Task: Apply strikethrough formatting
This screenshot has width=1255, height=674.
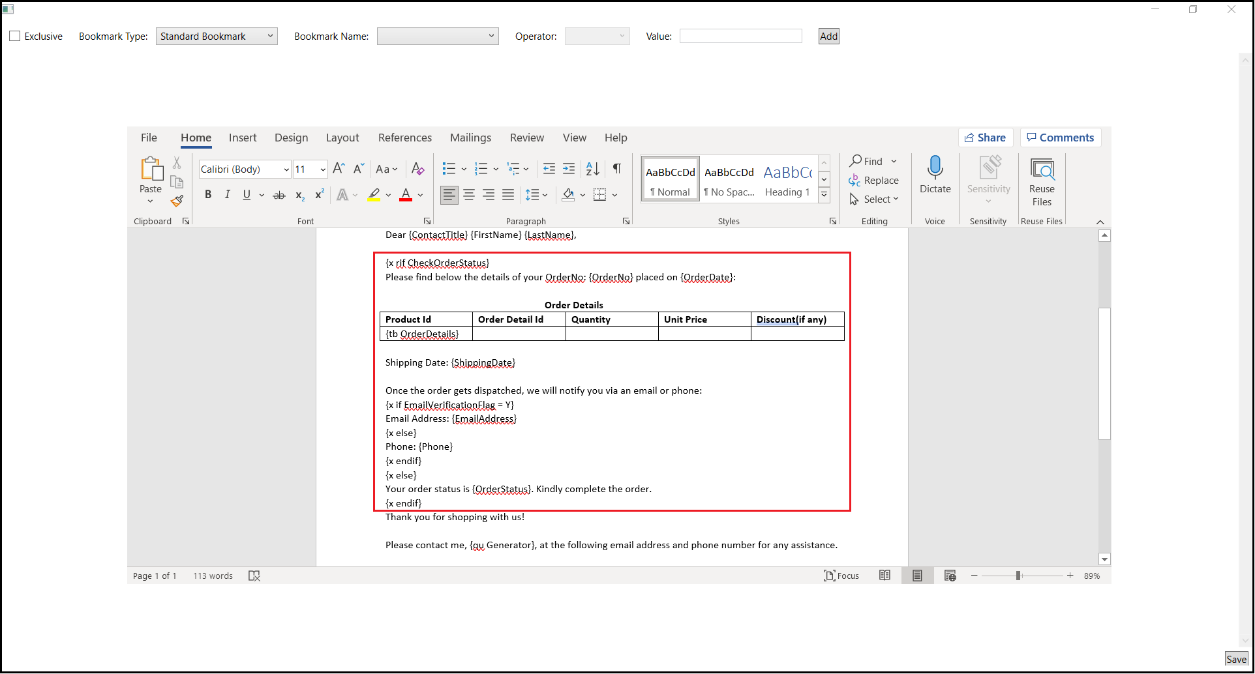Action: 279,195
